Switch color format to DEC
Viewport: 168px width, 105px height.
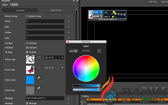tap(76, 51)
